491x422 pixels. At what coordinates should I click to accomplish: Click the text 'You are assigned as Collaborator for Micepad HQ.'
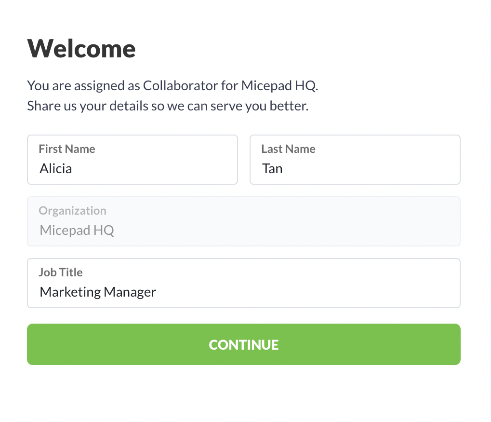coord(173,85)
